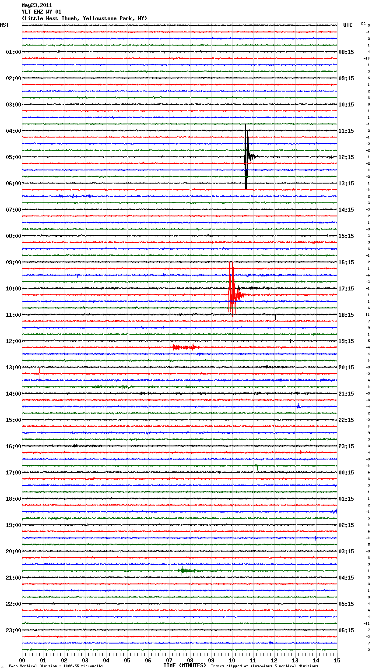Select the station code "YLT EHZ WY 01"

coord(42,12)
